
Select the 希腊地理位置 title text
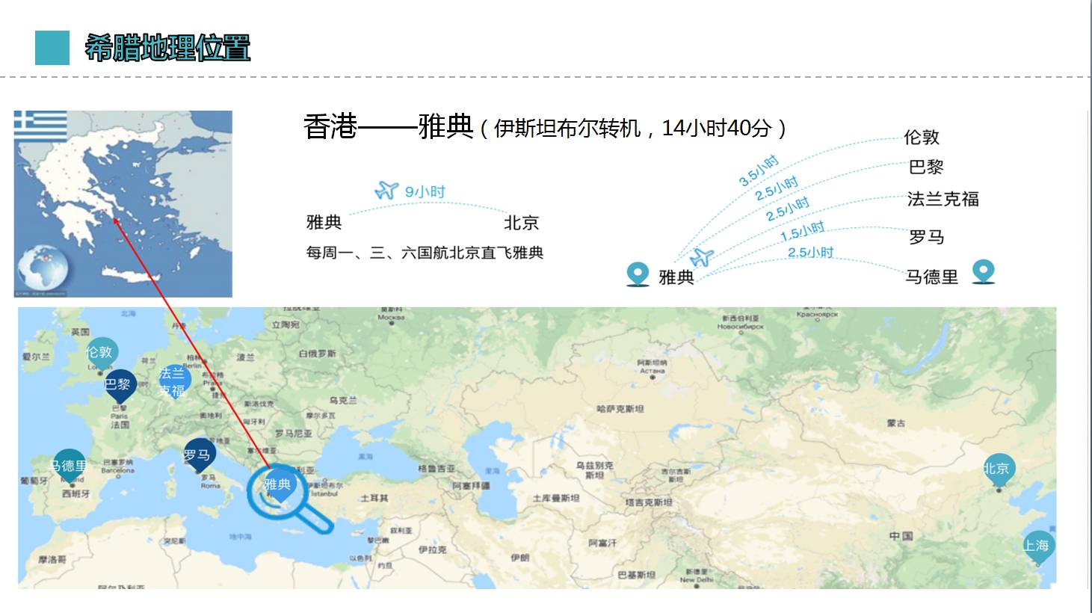pos(167,49)
